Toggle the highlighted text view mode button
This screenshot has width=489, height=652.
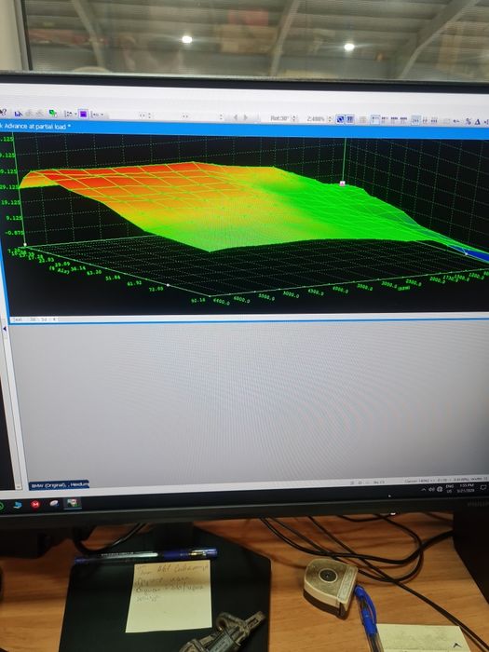tap(350, 119)
